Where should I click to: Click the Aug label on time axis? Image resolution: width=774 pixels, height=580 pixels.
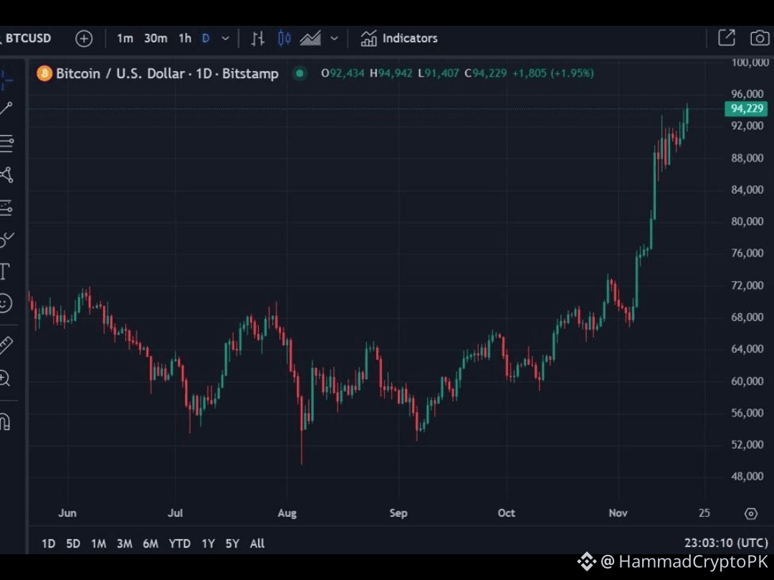(x=287, y=513)
